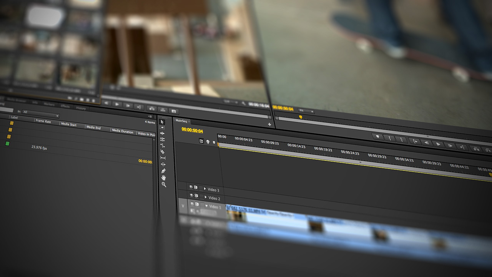492x277 pixels.
Task: Hide the Video 1 track output
Action: coord(192,204)
